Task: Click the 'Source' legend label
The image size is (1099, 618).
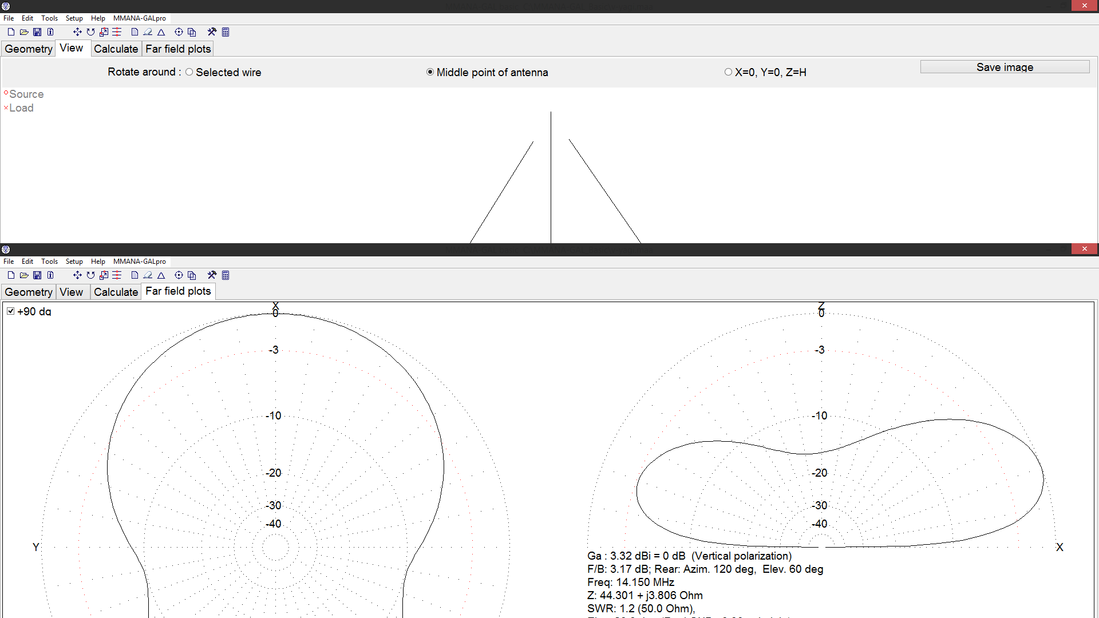Action: (x=26, y=94)
